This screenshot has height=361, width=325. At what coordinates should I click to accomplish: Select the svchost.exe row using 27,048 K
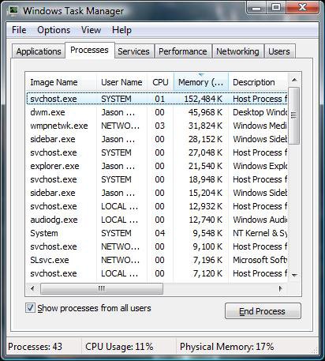(x=157, y=152)
